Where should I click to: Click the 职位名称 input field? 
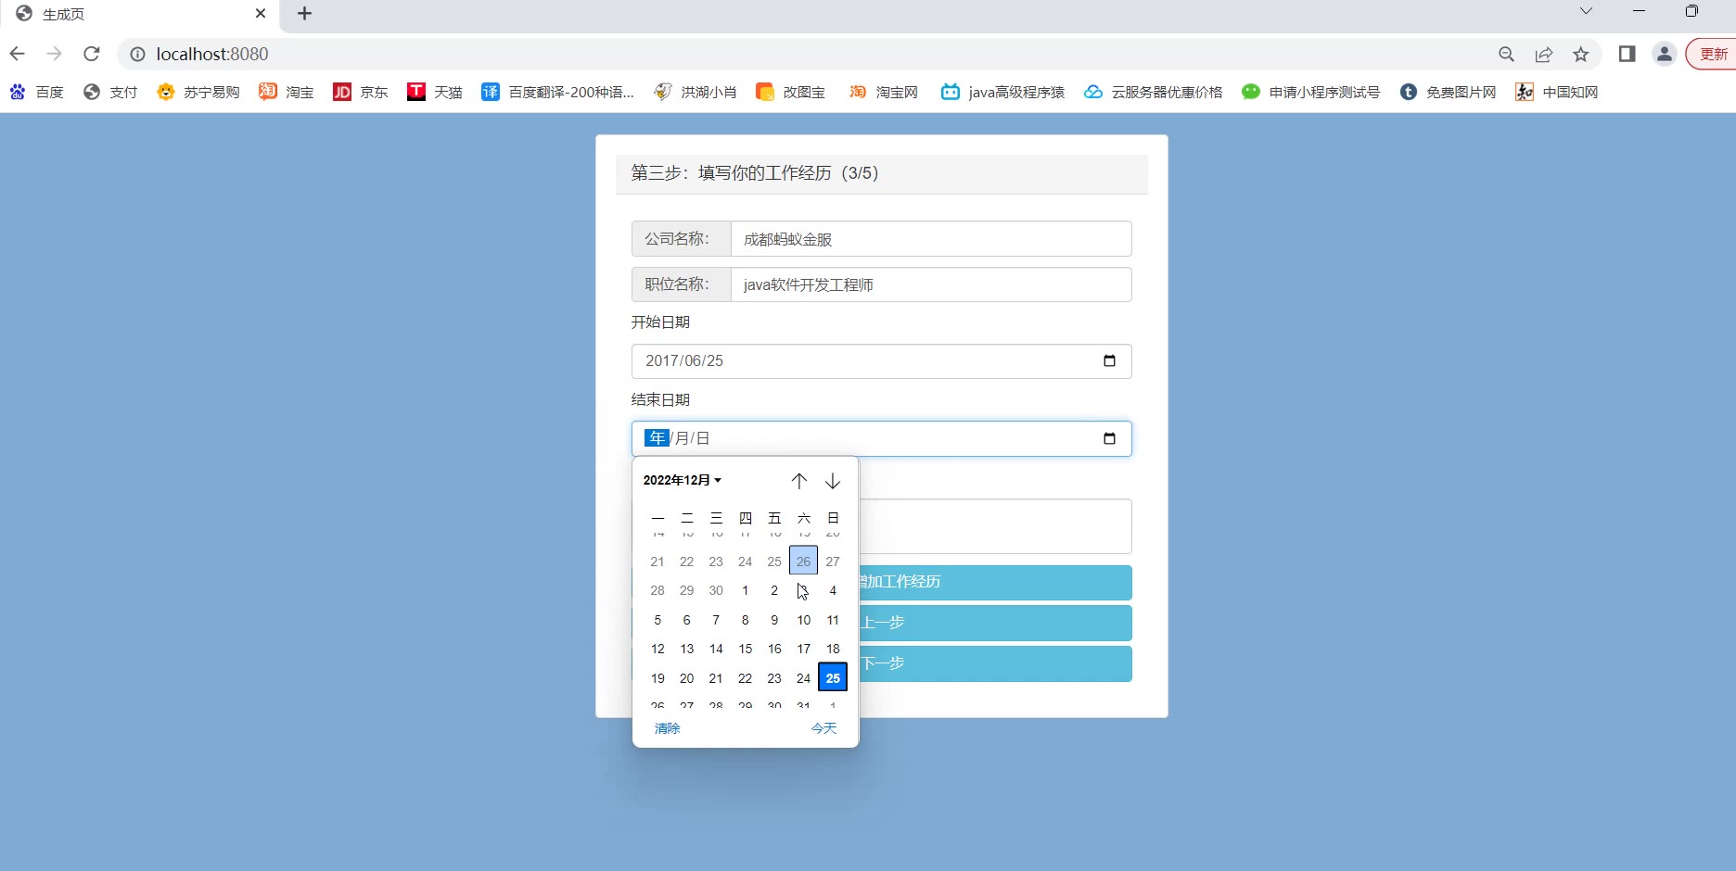pos(931,284)
